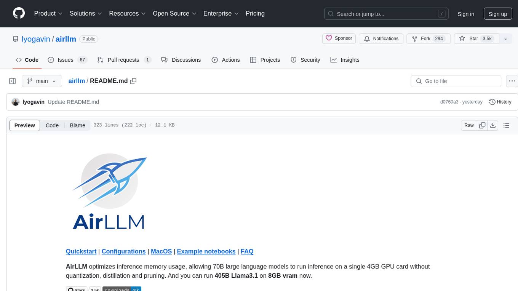
Task: Open the star lists dropdown arrow
Action: coord(505,38)
